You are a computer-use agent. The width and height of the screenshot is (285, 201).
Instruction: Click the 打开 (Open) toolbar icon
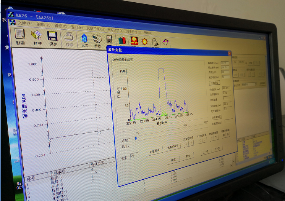click(x=37, y=35)
